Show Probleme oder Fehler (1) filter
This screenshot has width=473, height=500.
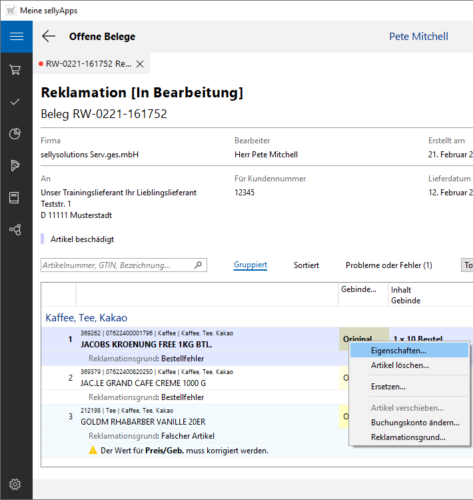388,265
